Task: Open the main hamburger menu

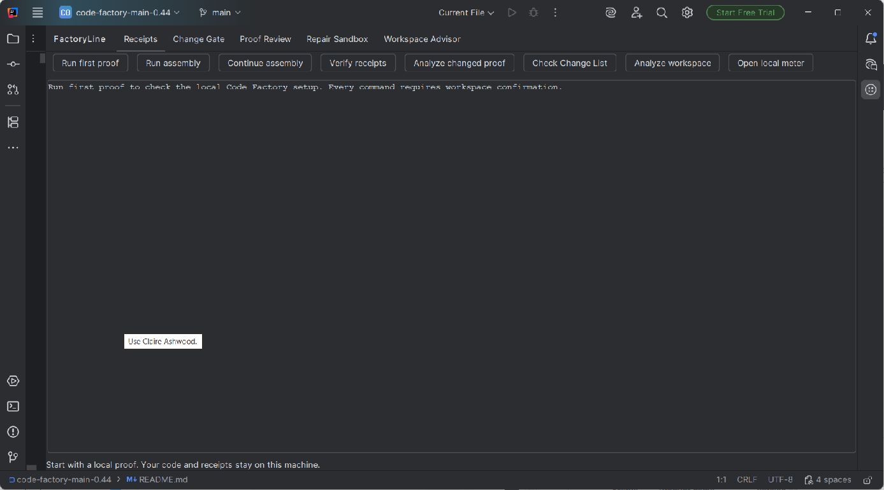Action: tap(38, 13)
